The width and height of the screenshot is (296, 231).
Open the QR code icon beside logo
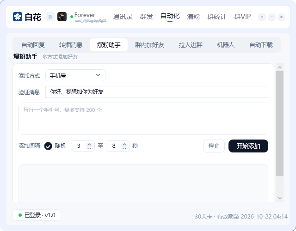(x=50, y=17)
